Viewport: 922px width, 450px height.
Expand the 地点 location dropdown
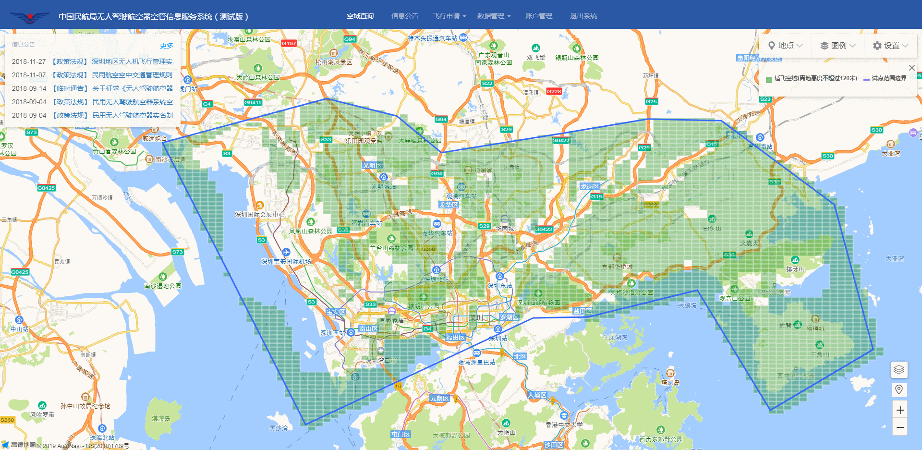[785, 46]
